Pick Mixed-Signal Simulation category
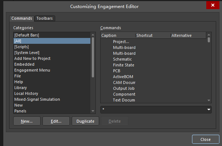Screen dimensions: 222x146 click(52, 99)
